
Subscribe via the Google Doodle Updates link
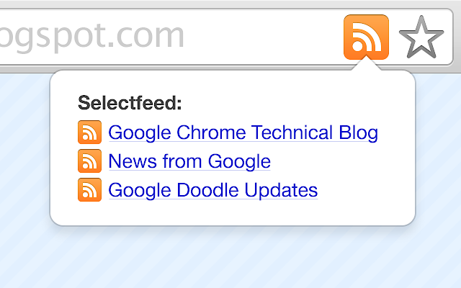pyautogui.click(x=212, y=191)
